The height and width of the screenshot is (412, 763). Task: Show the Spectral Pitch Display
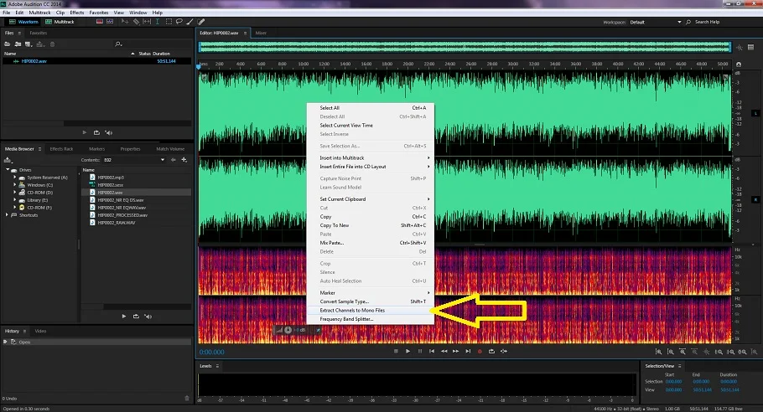tap(110, 22)
